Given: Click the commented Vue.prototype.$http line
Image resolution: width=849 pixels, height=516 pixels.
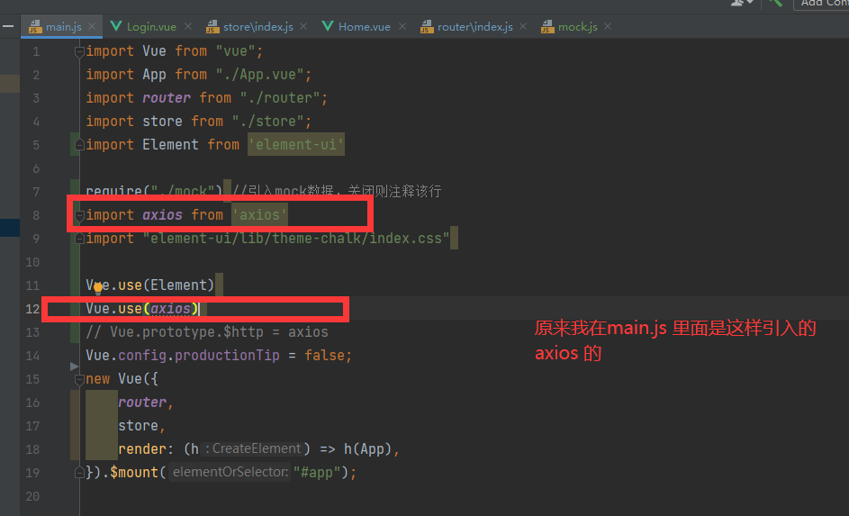Looking at the screenshot, I should click(207, 332).
